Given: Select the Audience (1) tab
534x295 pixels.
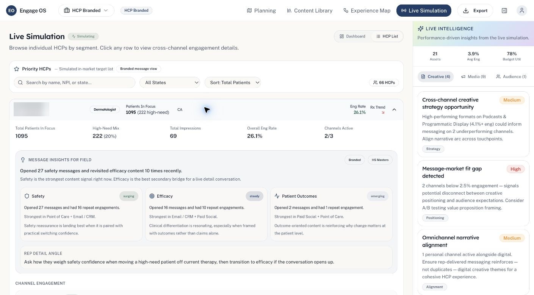Looking at the screenshot, I should [511, 76].
